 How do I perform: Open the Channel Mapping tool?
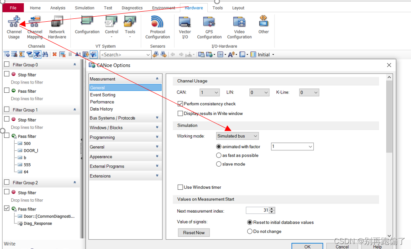[x=35, y=28]
